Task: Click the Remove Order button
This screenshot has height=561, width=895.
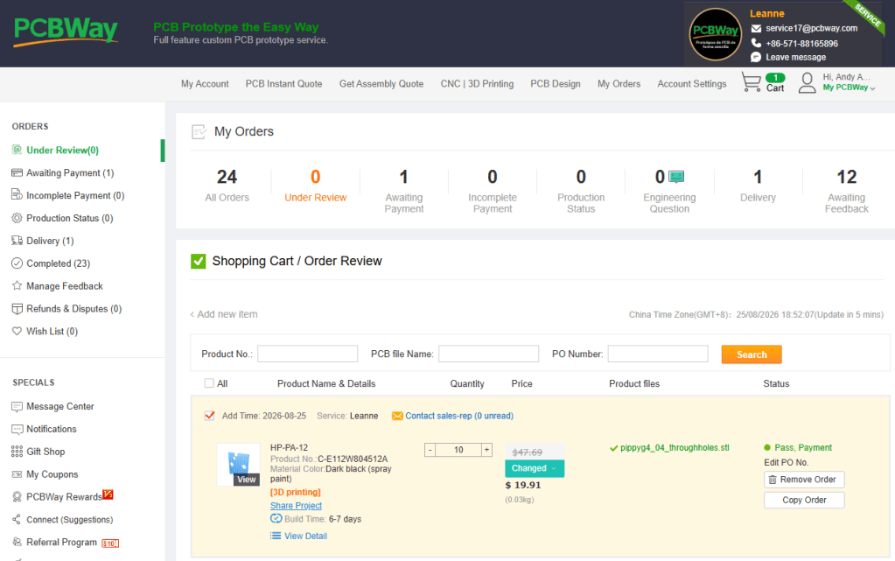Action: [x=804, y=480]
